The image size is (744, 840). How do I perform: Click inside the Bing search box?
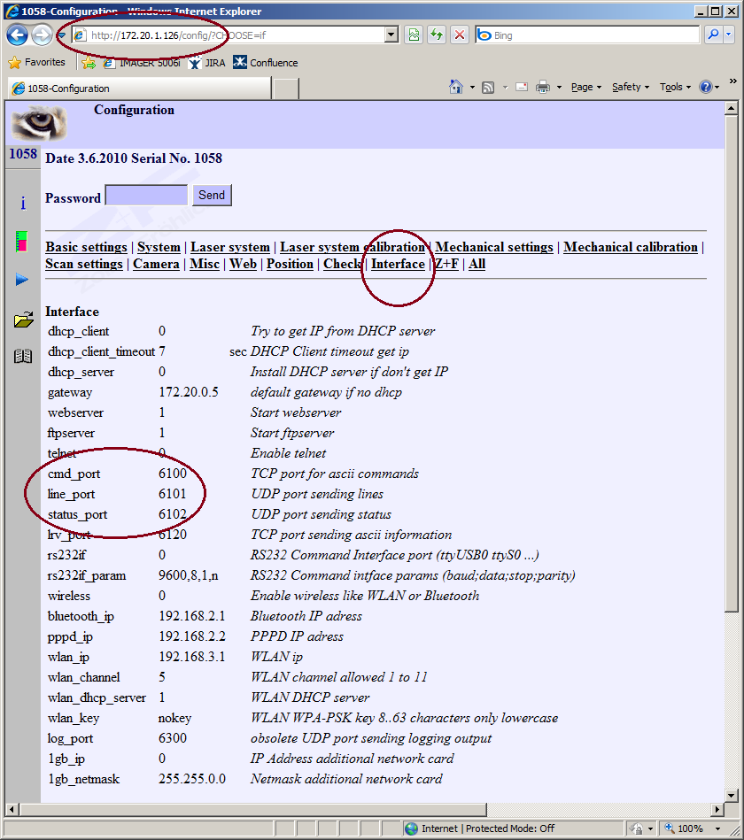point(587,35)
